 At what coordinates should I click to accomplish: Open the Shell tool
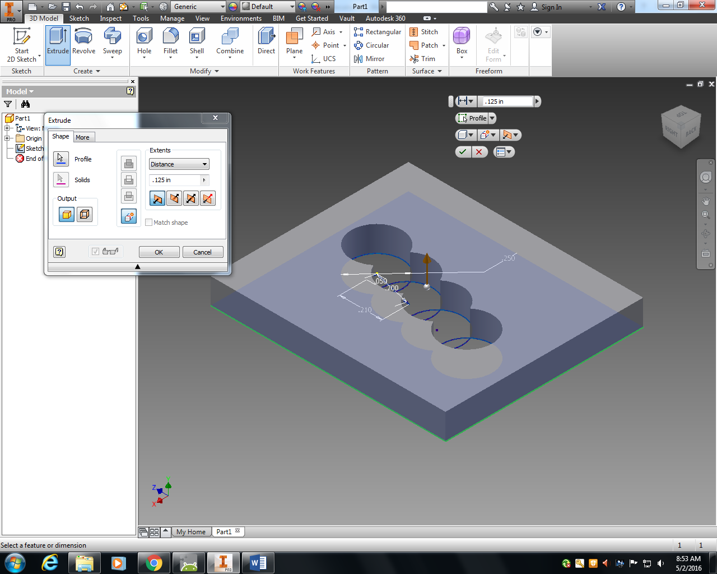coord(197,43)
